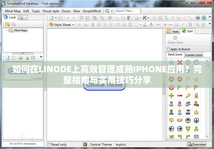The height and width of the screenshot is (149, 214).
Task: Expand the style toolbar overflow chevron
Action: click(x=210, y=23)
